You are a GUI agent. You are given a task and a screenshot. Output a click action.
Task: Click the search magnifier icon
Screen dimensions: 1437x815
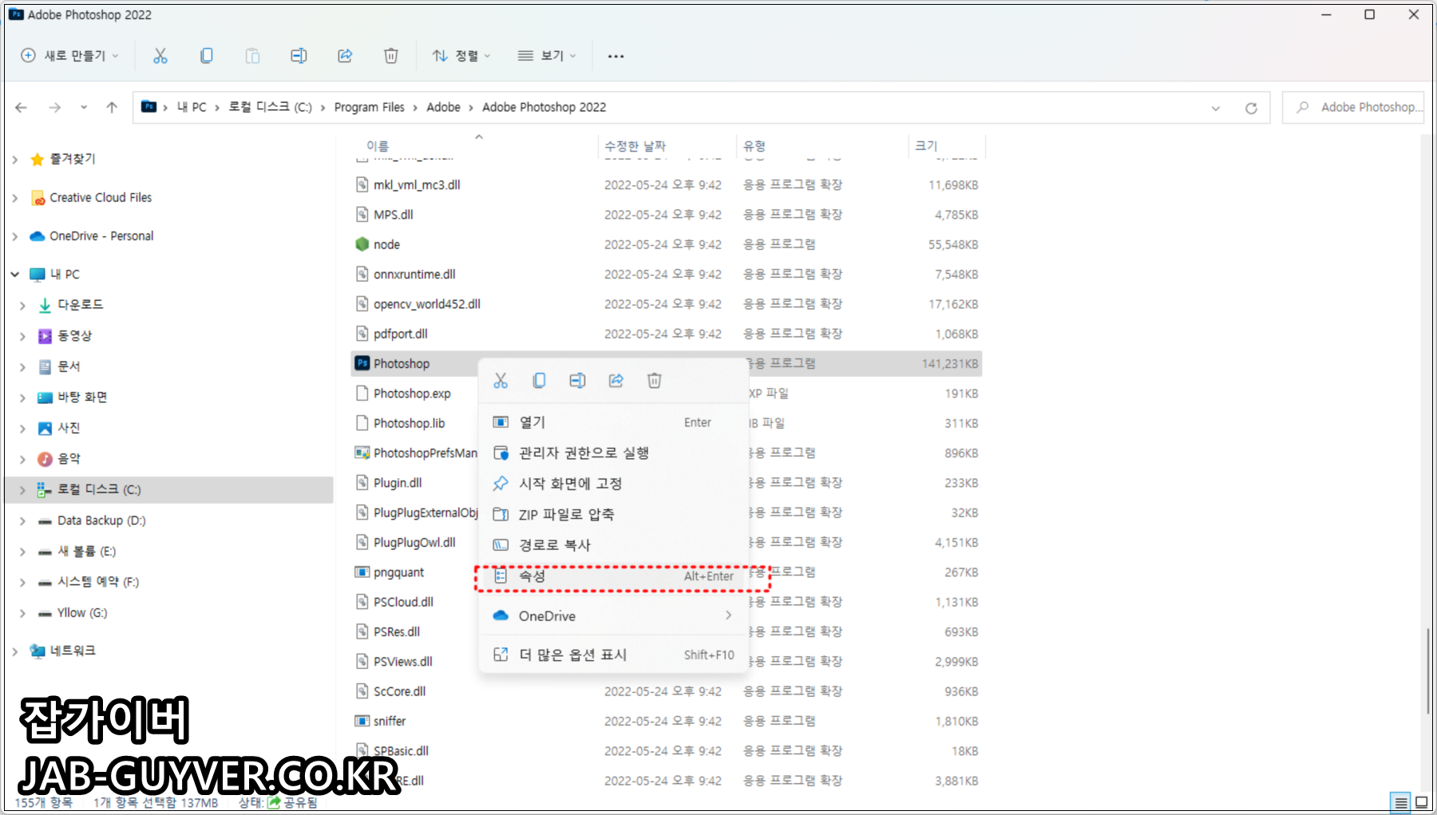coord(1303,107)
